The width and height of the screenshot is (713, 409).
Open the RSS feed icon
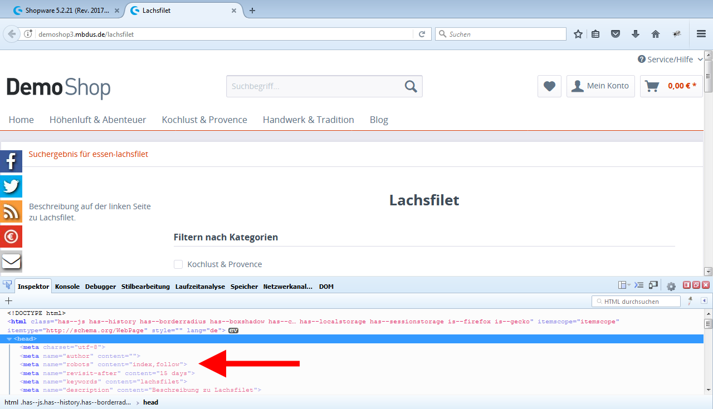(11, 211)
